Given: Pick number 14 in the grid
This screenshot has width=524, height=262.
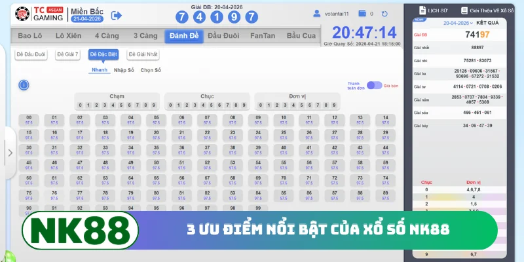Looking at the screenshot, I should pos(386,120).
